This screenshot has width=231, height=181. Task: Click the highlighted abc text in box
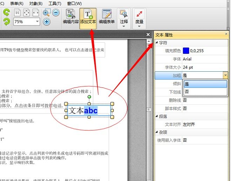click(x=91, y=110)
